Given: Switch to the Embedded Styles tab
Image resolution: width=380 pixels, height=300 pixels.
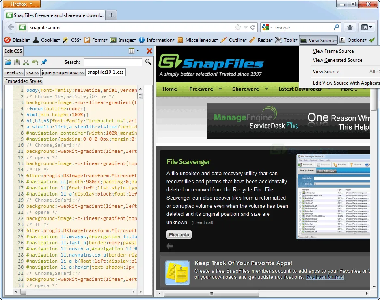Looking at the screenshot, I should pos(24,81).
